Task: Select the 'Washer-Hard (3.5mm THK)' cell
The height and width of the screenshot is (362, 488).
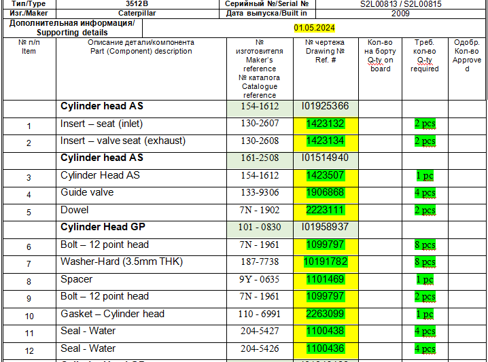Action: point(122,262)
